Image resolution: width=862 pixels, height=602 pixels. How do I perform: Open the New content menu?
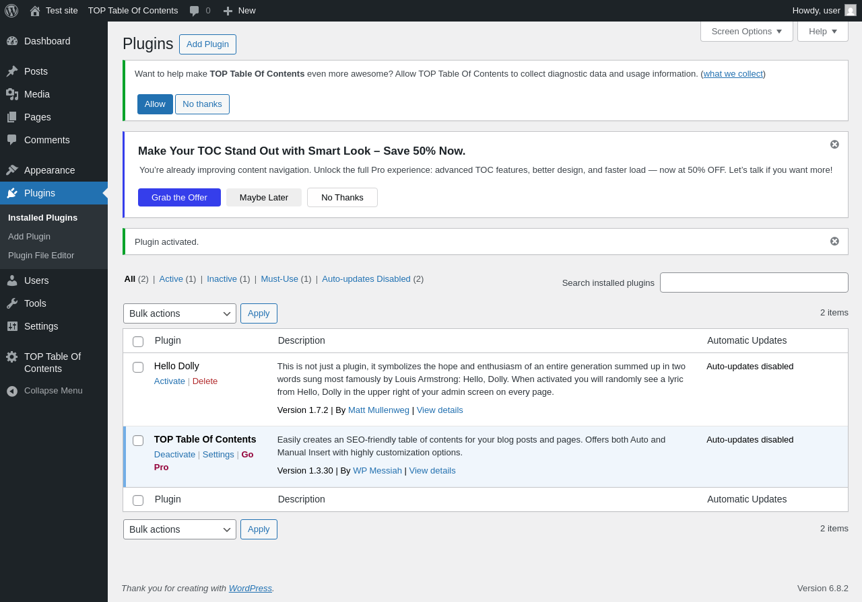[239, 11]
